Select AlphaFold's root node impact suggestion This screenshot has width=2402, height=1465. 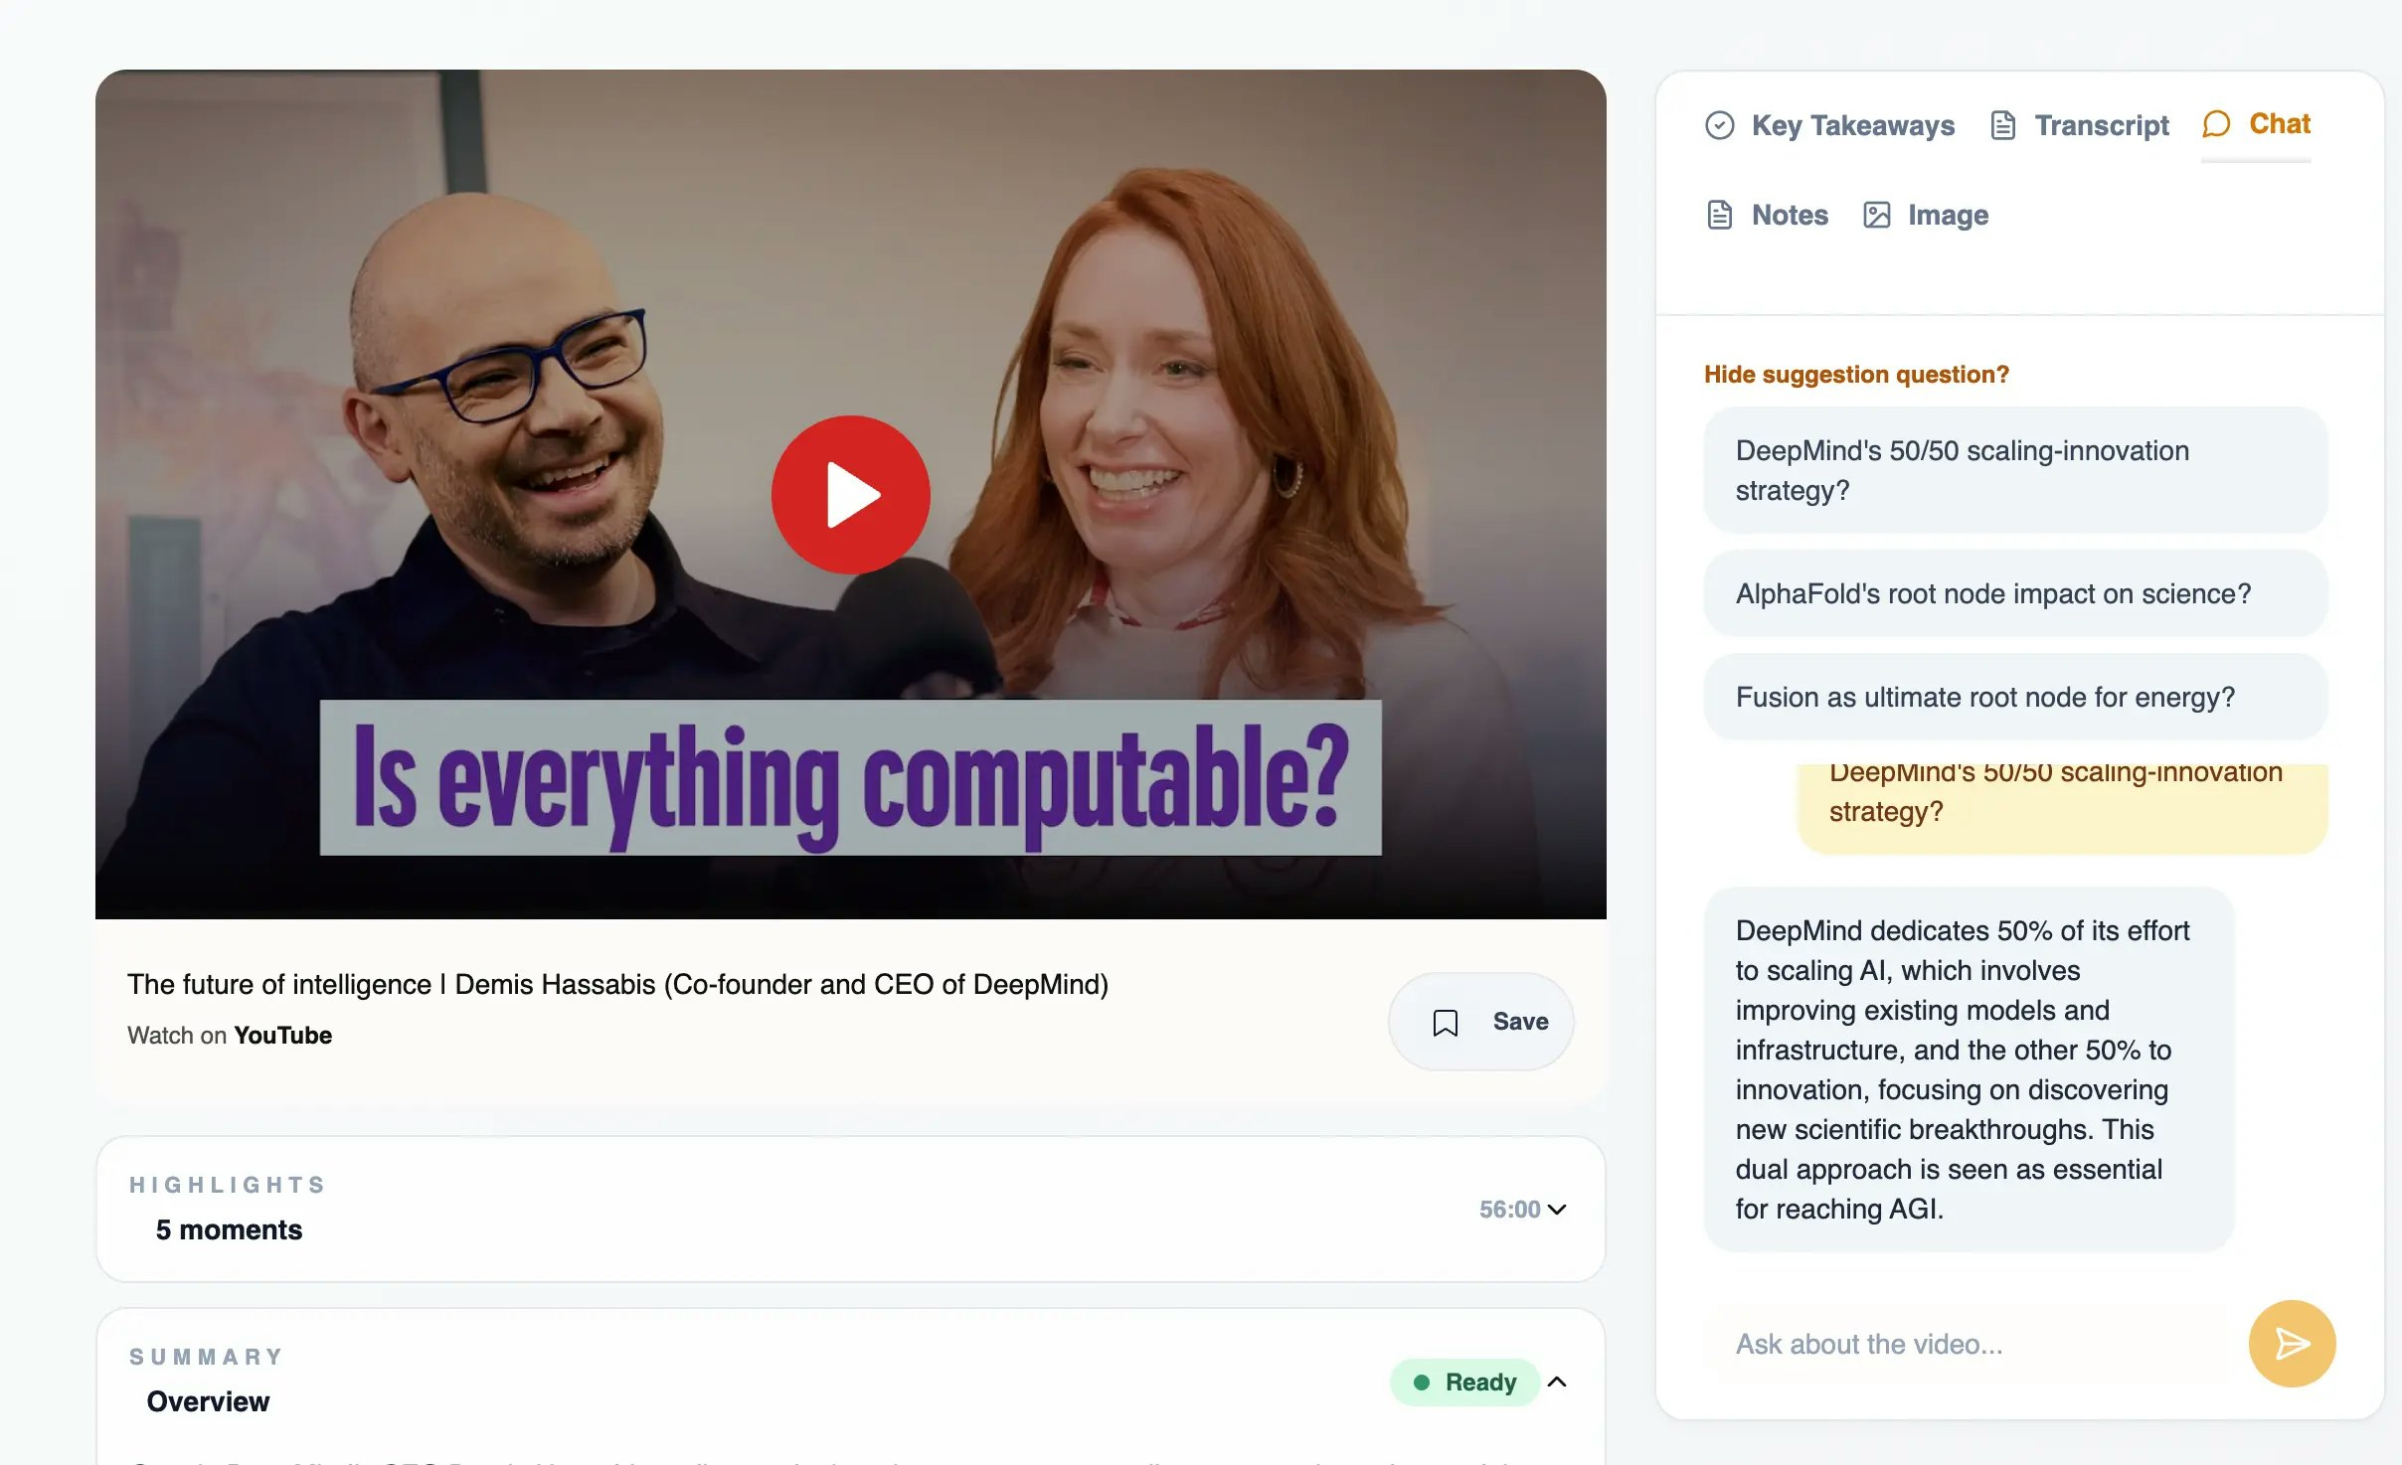click(x=2015, y=593)
